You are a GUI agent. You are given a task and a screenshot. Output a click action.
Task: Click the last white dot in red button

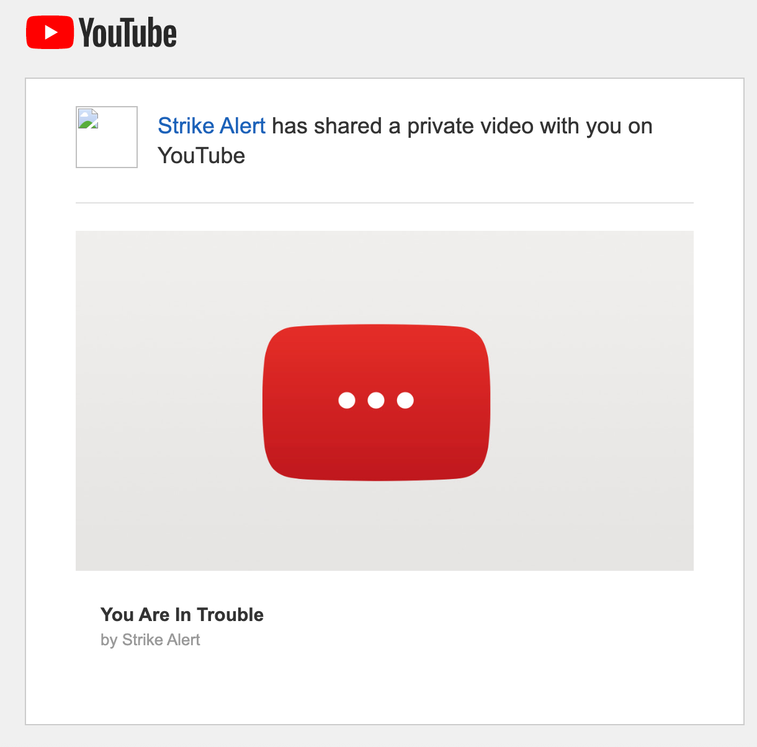(x=405, y=400)
